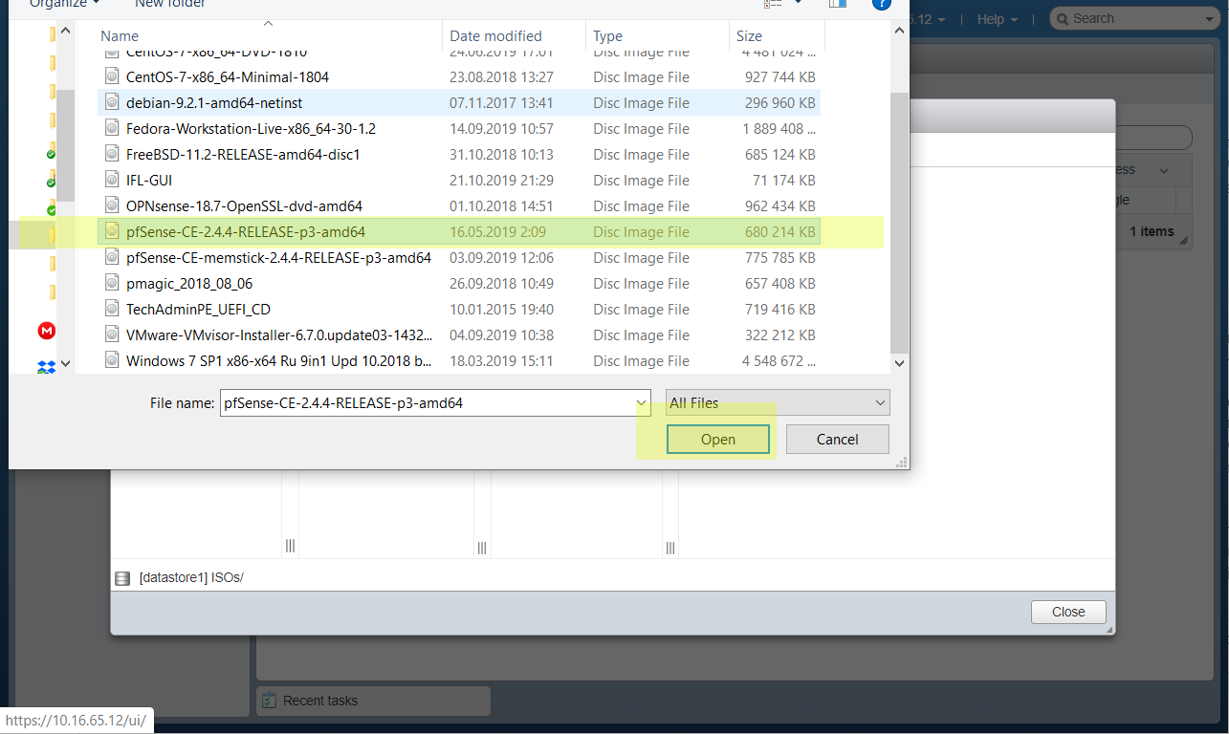The height and width of the screenshot is (734, 1229).
Task: Select Windows 7 SP1 x86-x64 file name
Action: 279,360
